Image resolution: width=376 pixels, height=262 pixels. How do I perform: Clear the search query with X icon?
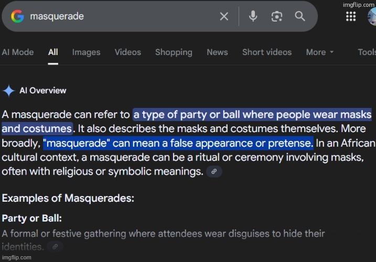coord(224,16)
